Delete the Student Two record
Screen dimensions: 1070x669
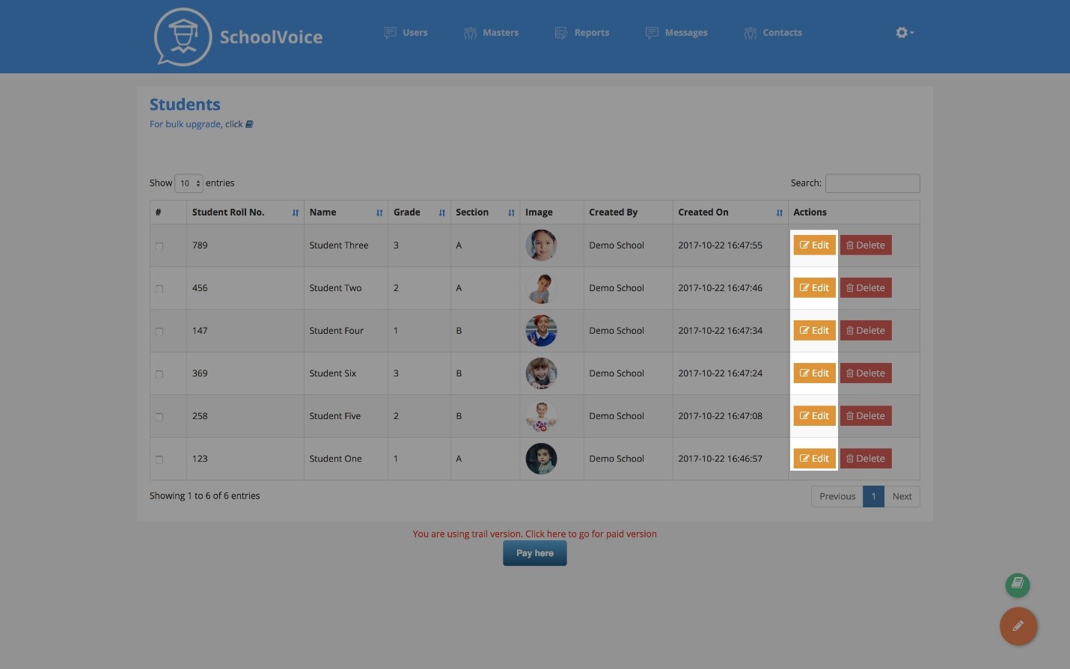pos(866,288)
